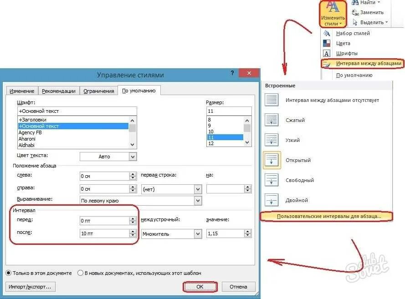Screen dimensions: 405x299
Task: Open the первая строка (нет) dropdown
Action: coord(198,189)
